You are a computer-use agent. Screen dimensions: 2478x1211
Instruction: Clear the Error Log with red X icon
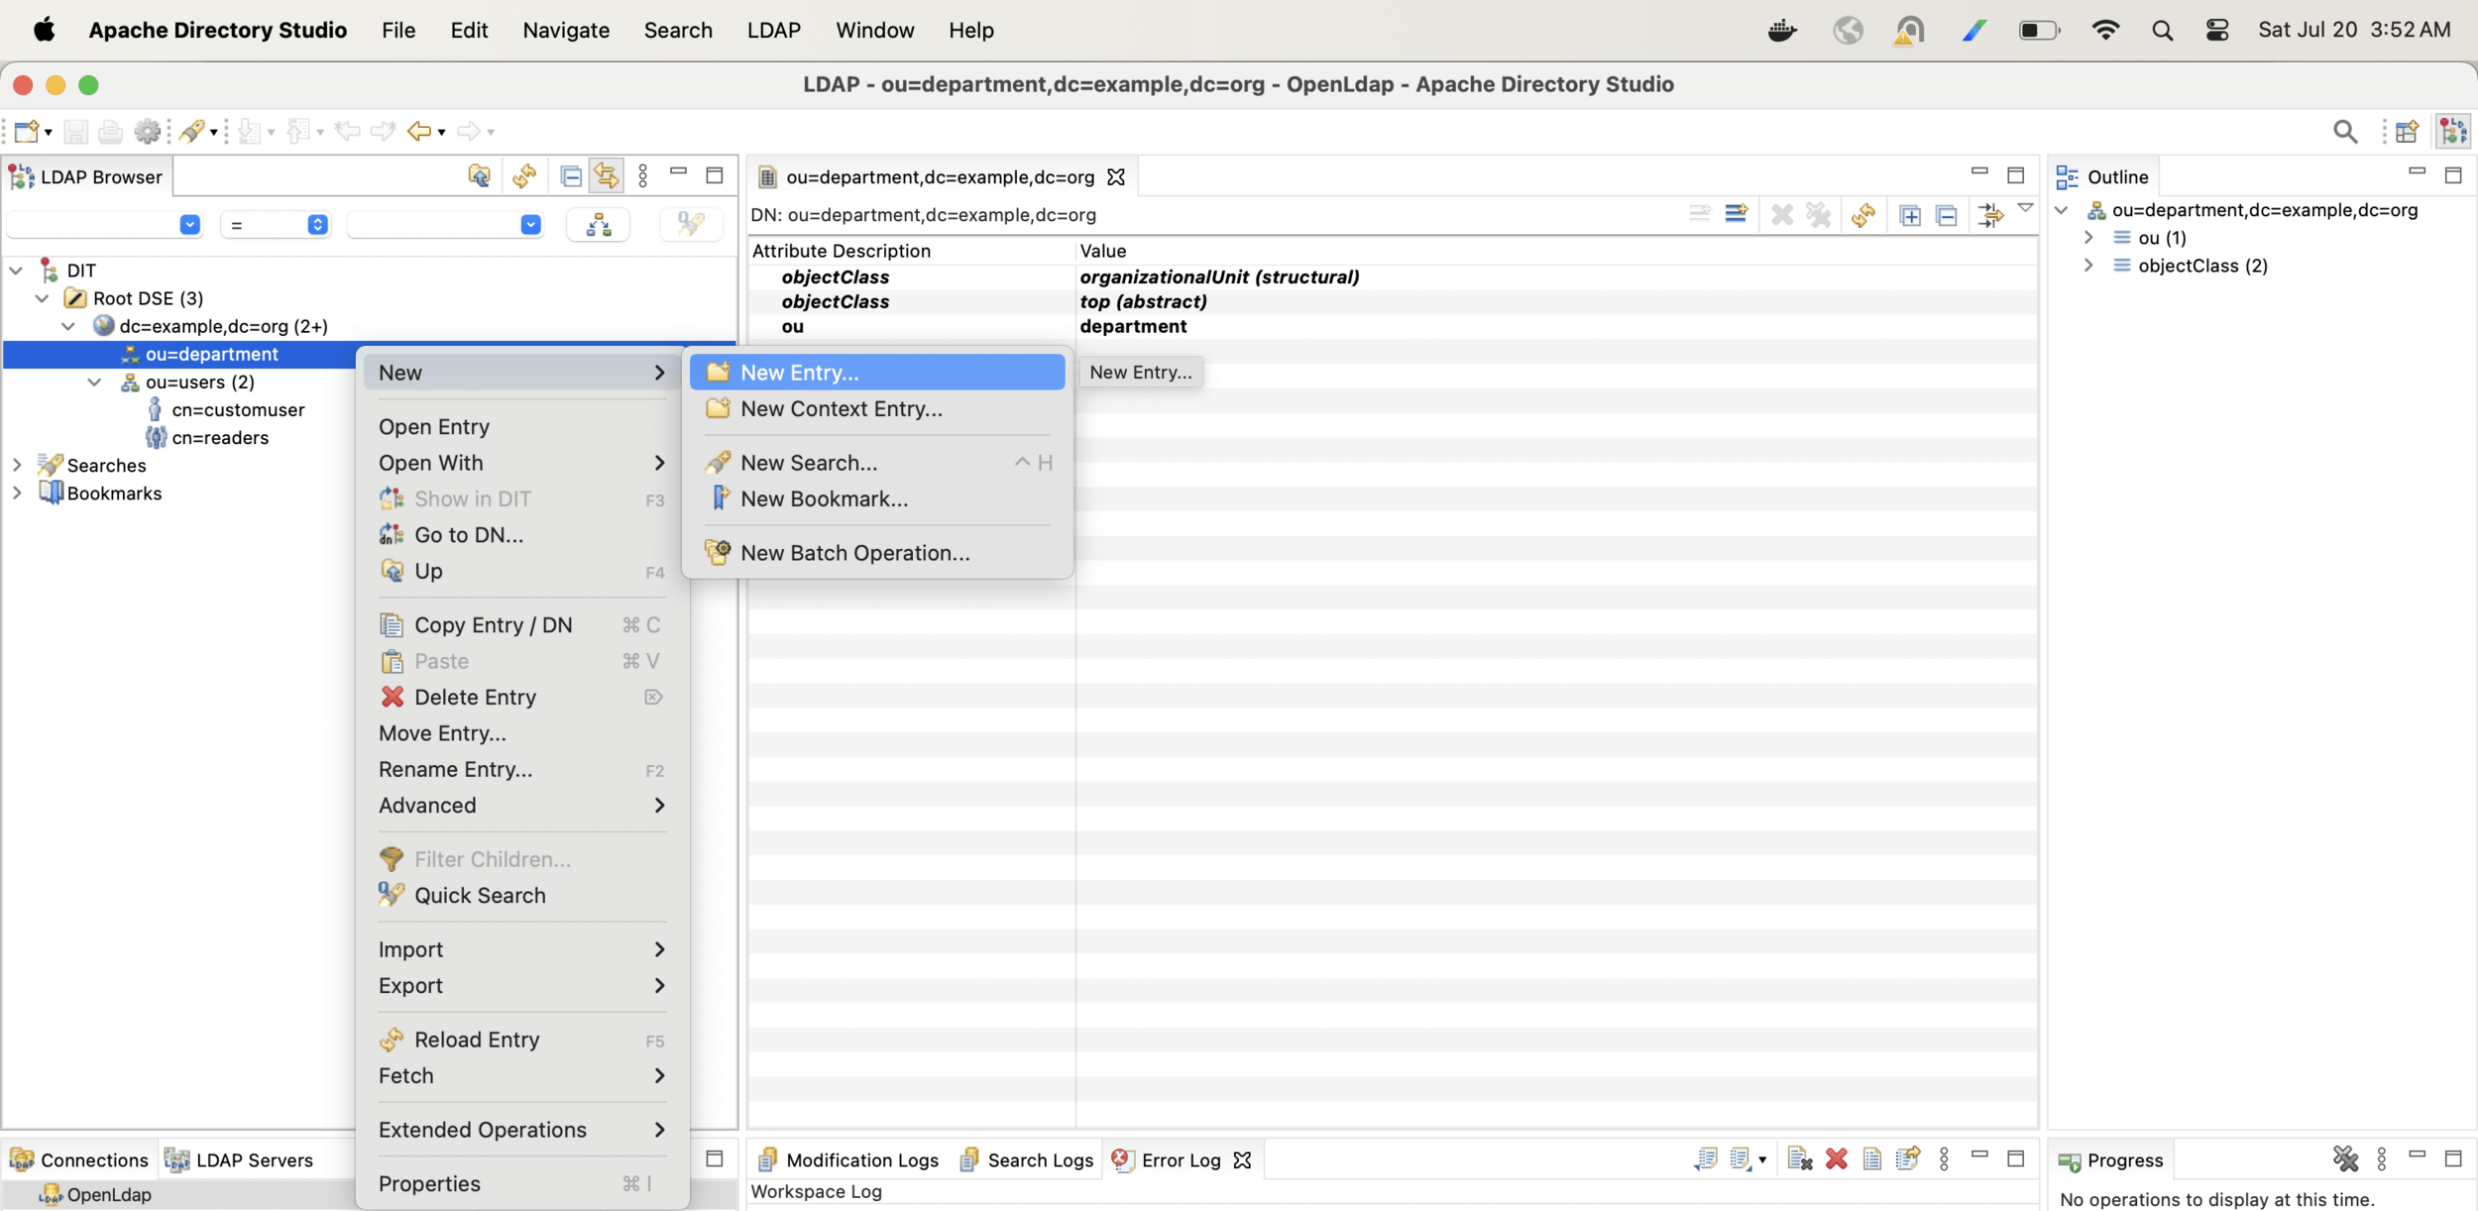(1836, 1158)
